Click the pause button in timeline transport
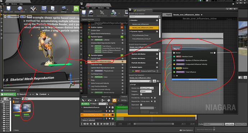The image size is (248, 133). pos(98,124)
